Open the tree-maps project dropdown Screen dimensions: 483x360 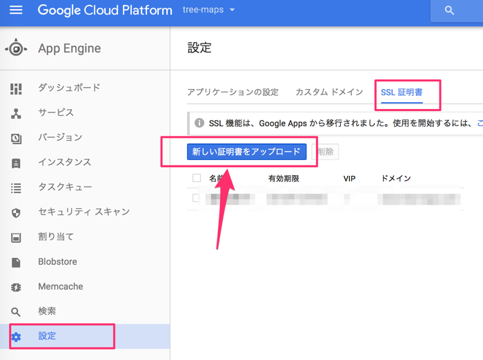pyautogui.click(x=208, y=10)
